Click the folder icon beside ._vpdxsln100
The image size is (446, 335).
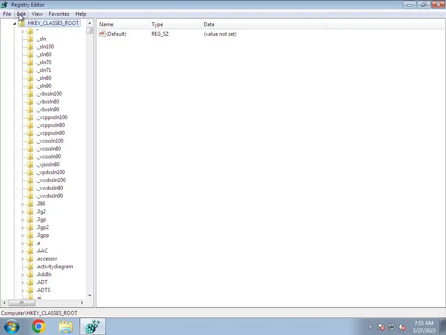point(30,172)
